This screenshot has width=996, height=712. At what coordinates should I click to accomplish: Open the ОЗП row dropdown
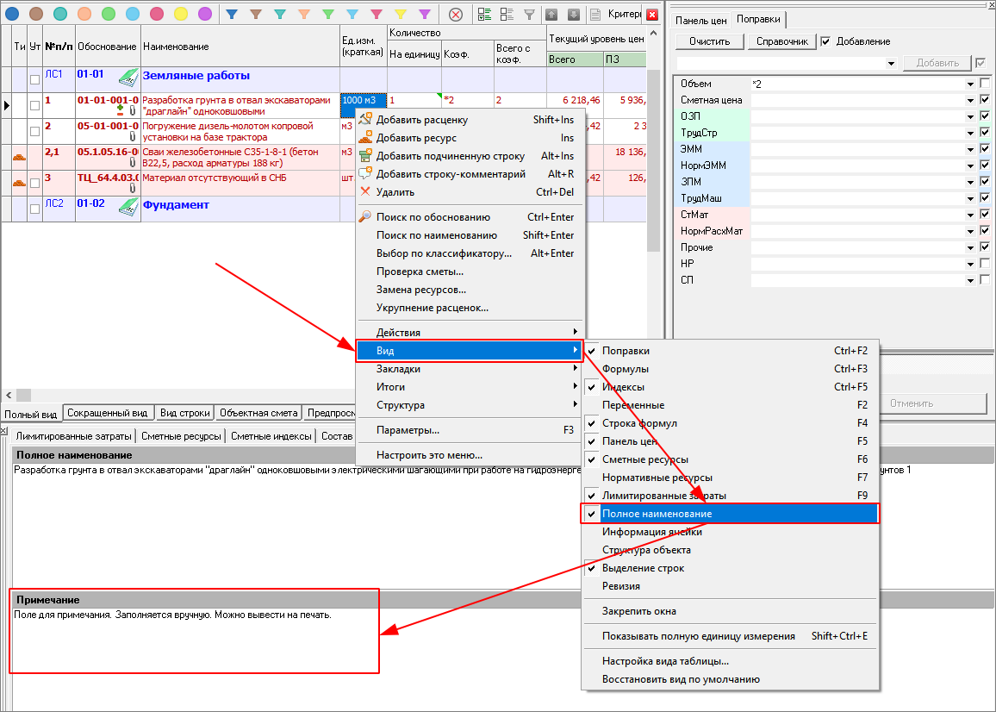click(x=970, y=116)
